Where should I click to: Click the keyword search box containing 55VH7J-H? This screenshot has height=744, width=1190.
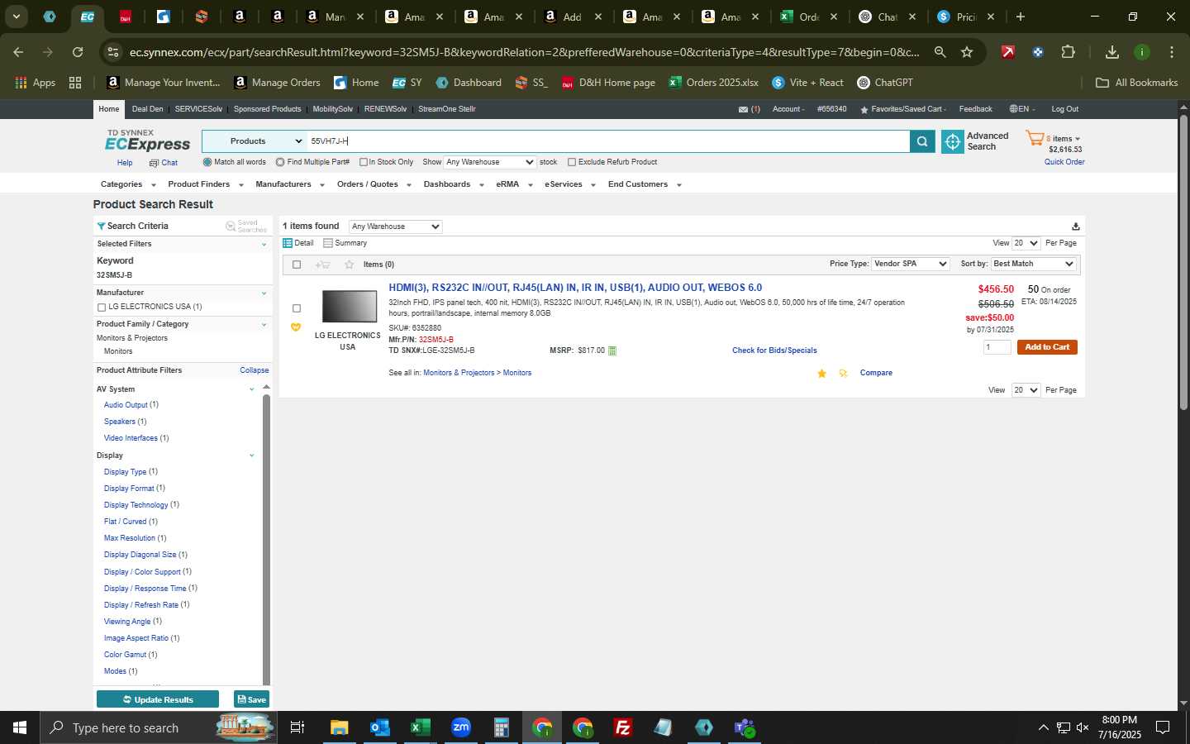point(608,141)
